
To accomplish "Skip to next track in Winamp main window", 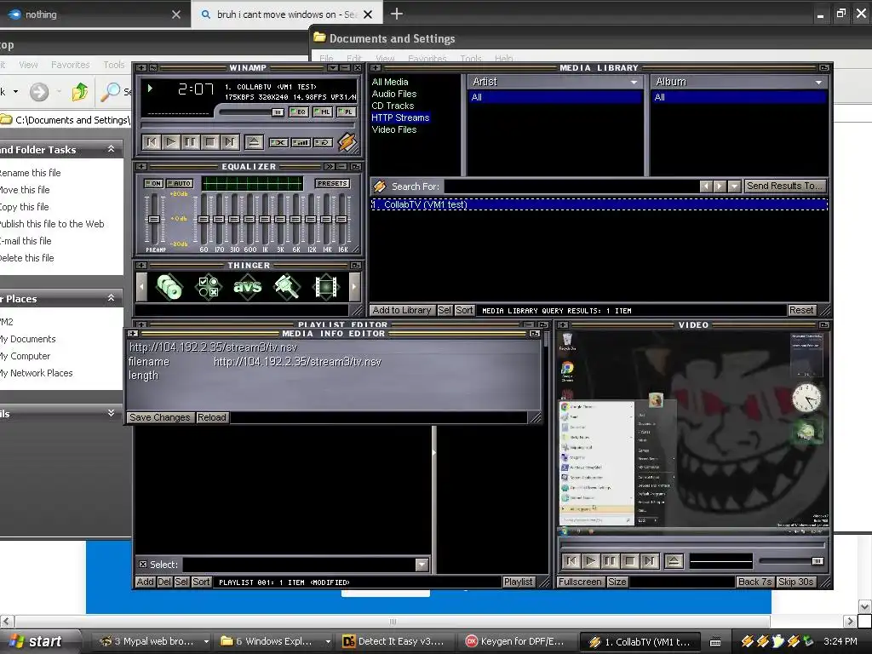I will pos(230,142).
